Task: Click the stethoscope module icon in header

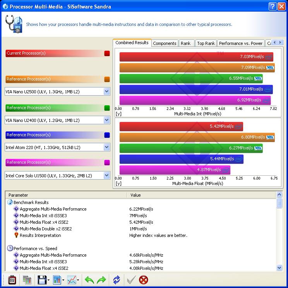Action: [x=14, y=24]
